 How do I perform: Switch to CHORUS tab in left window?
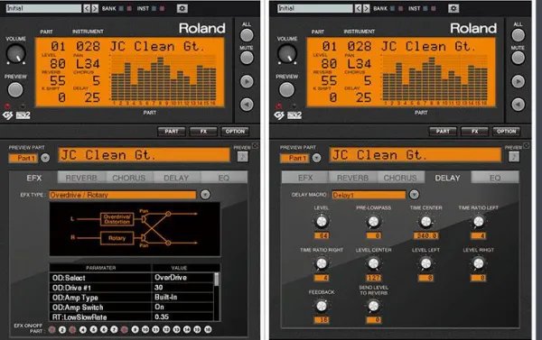coord(129,178)
